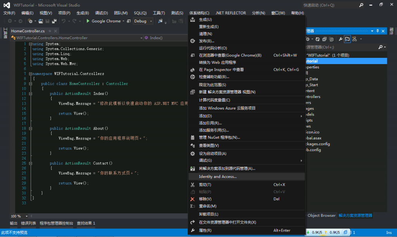397x237 pixels.
Task: Choose 重新生成(E) from context menu
Action: 247,27
